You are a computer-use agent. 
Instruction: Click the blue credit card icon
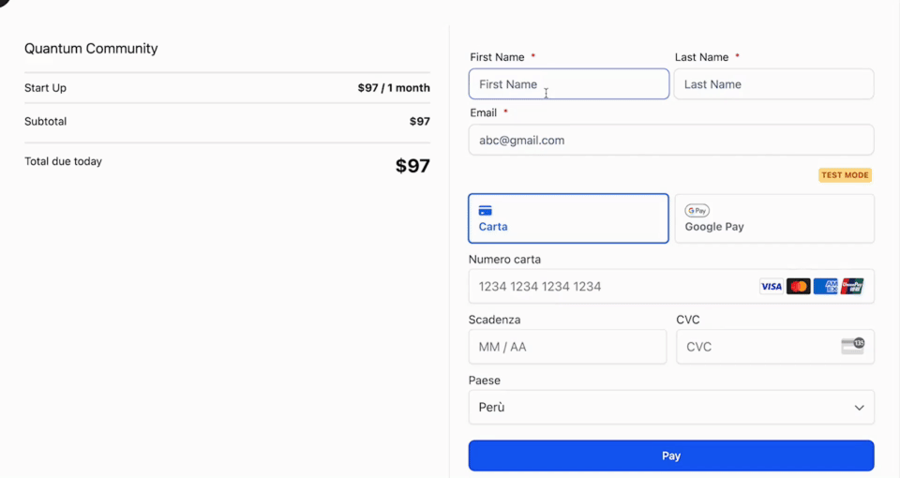[x=485, y=211]
